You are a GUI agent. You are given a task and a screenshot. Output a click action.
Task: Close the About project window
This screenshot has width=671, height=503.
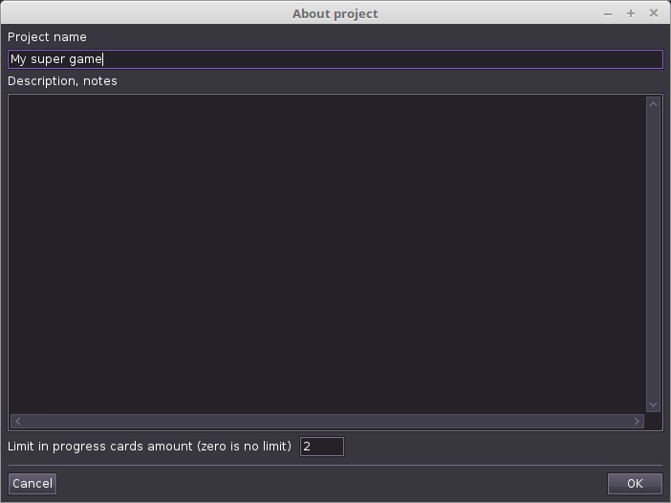(x=654, y=13)
